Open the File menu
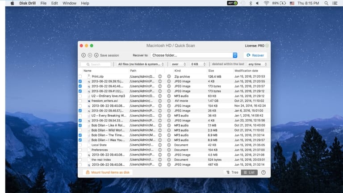Screen dimensions: 343x193 43,3
